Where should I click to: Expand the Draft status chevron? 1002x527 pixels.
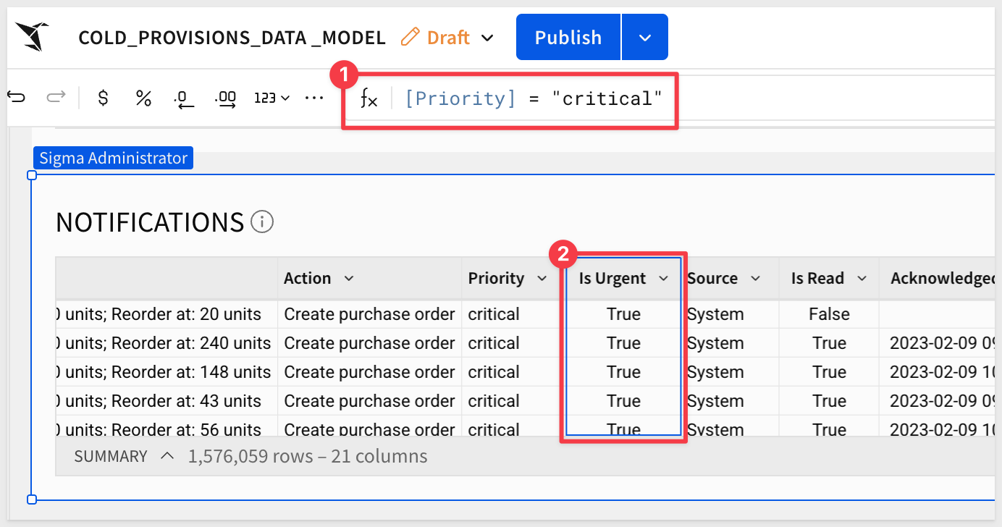(x=488, y=38)
